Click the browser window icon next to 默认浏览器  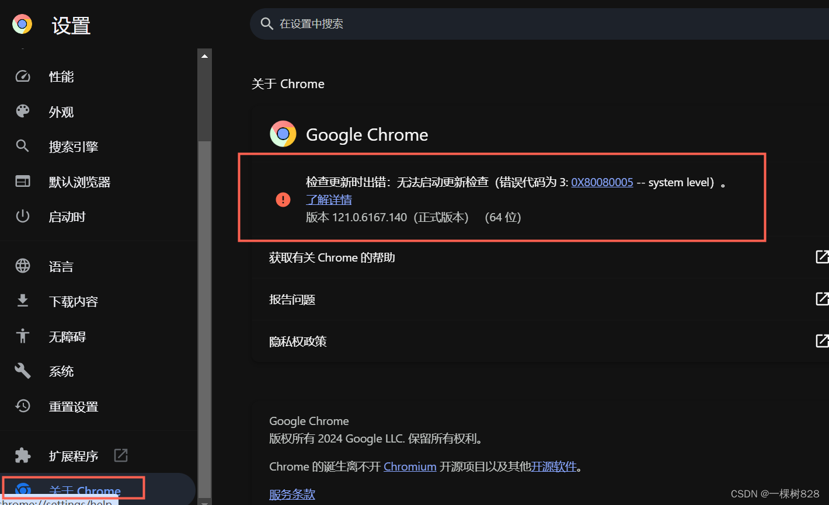point(23,182)
